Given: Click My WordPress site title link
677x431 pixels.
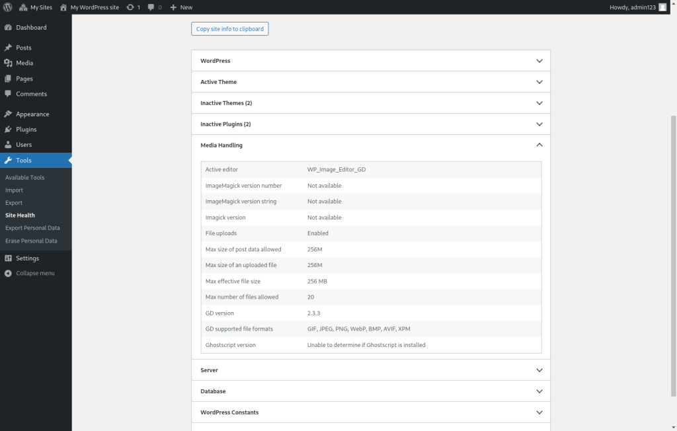Looking at the screenshot, I should (x=95, y=7).
